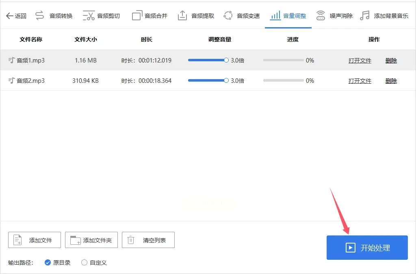Click 添加文件夹 button label

pos(97,240)
